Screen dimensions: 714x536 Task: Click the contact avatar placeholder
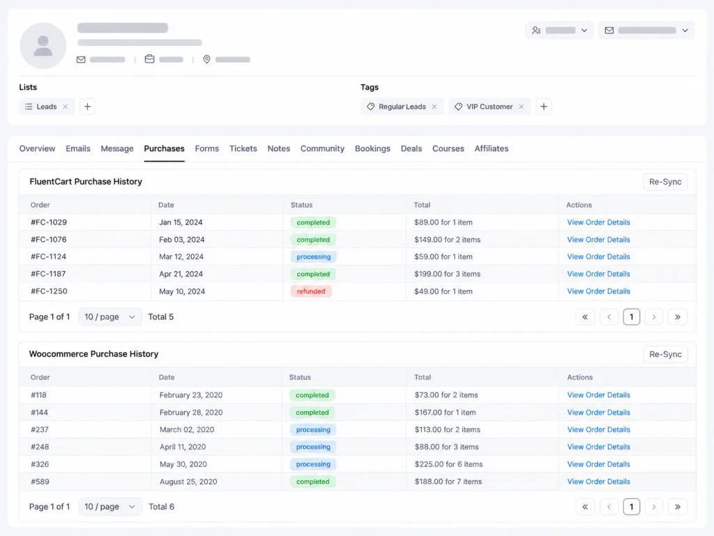[x=43, y=45]
